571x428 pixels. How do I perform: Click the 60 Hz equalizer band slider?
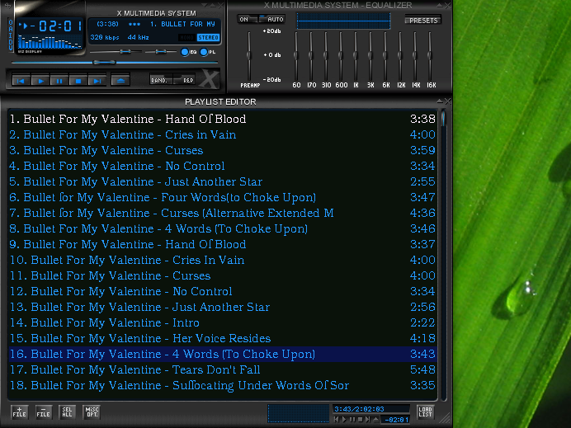pos(296,56)
